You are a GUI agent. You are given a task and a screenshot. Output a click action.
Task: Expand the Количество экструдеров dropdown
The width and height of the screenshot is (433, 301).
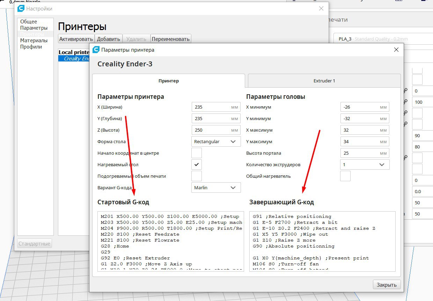coord(365,164)
